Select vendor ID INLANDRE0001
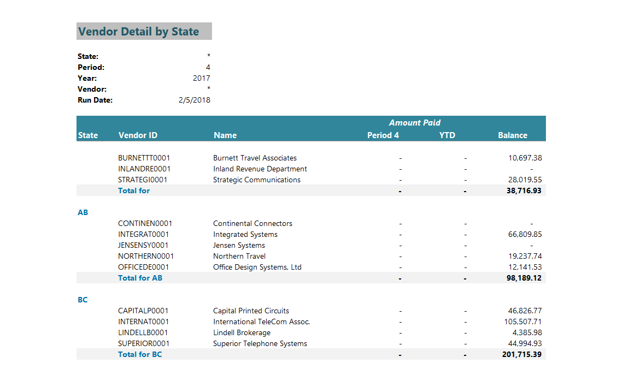The width and height of the screenshot is (623, 375). (144, 169)
